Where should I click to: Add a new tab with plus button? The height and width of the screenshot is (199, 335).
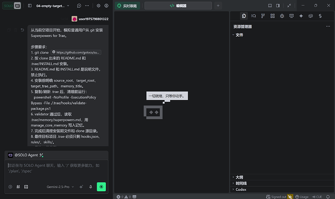218,6
